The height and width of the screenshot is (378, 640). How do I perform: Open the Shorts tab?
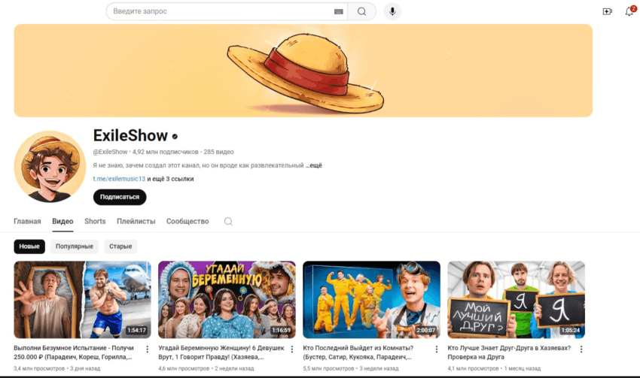pos(95,221)
